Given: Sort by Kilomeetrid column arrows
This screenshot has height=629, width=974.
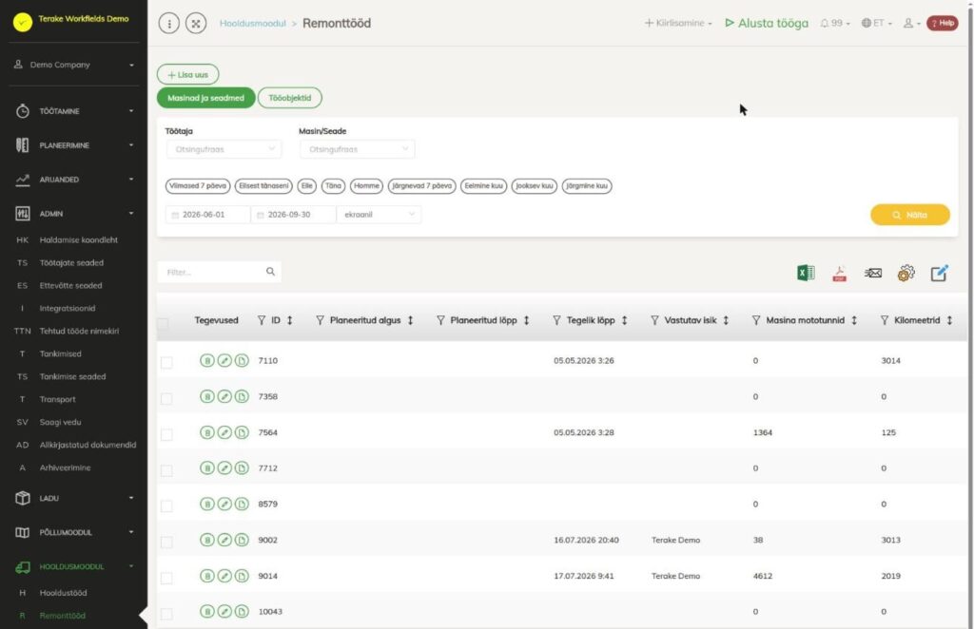Looking at the screenshot, I should pos(949,320).
